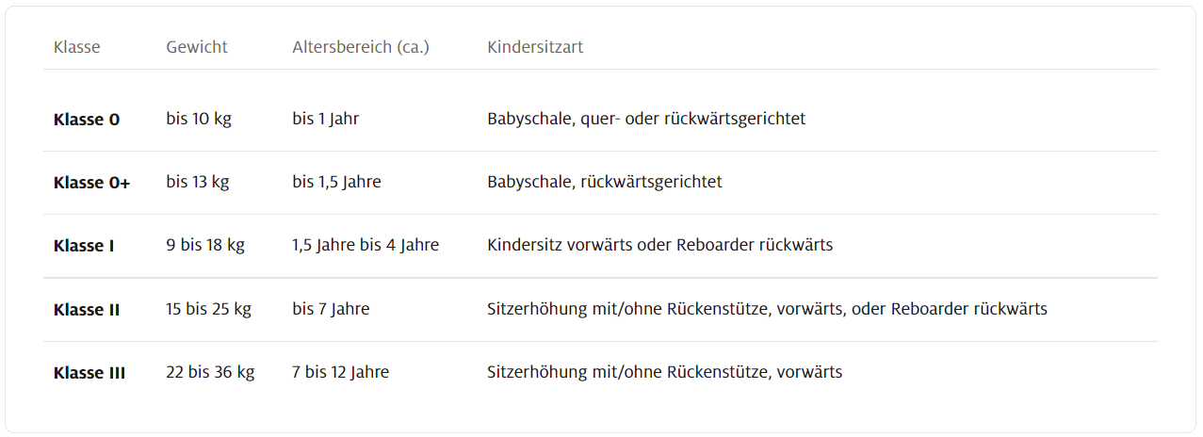Image resolution: width=1203 pixels, height=437 pixels.
Task: Click the Altersbereich (ca.) column header
Action: [361, 47]
